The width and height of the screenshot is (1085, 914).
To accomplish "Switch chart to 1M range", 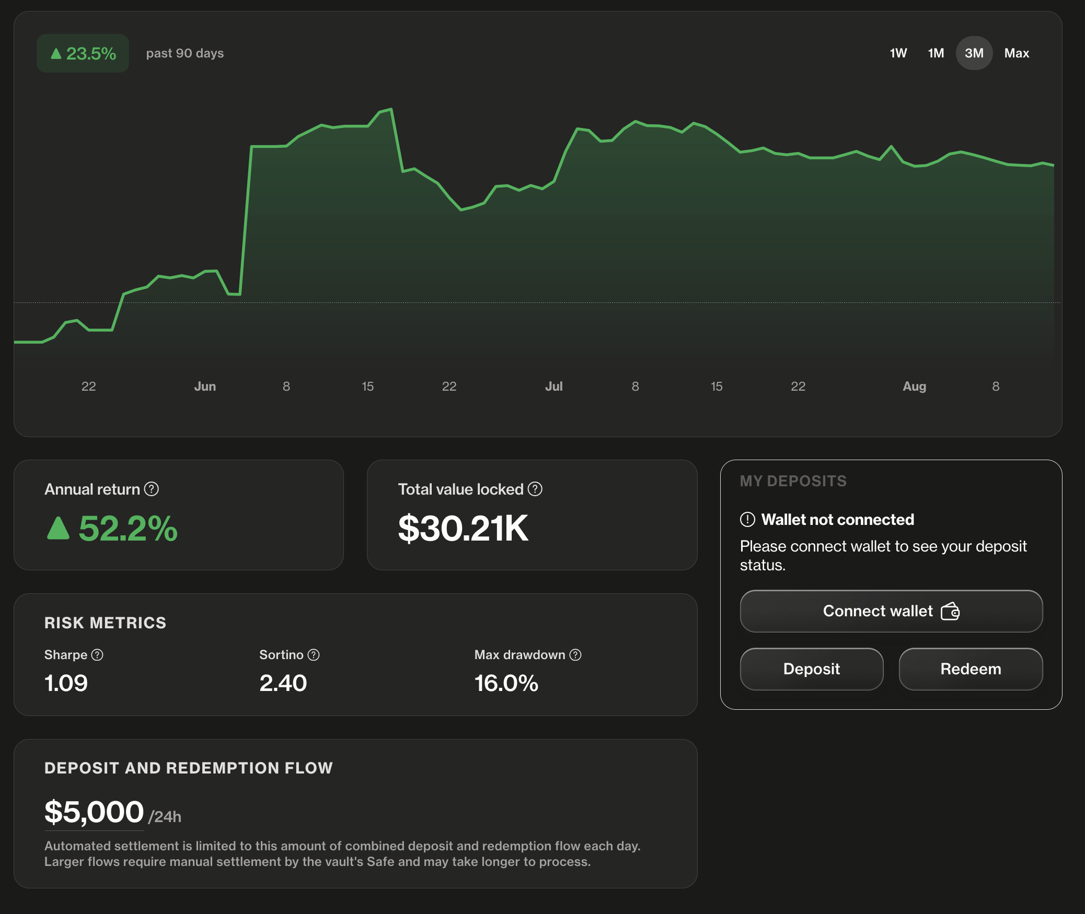I will pyautogui.click(x=936, y=53).
